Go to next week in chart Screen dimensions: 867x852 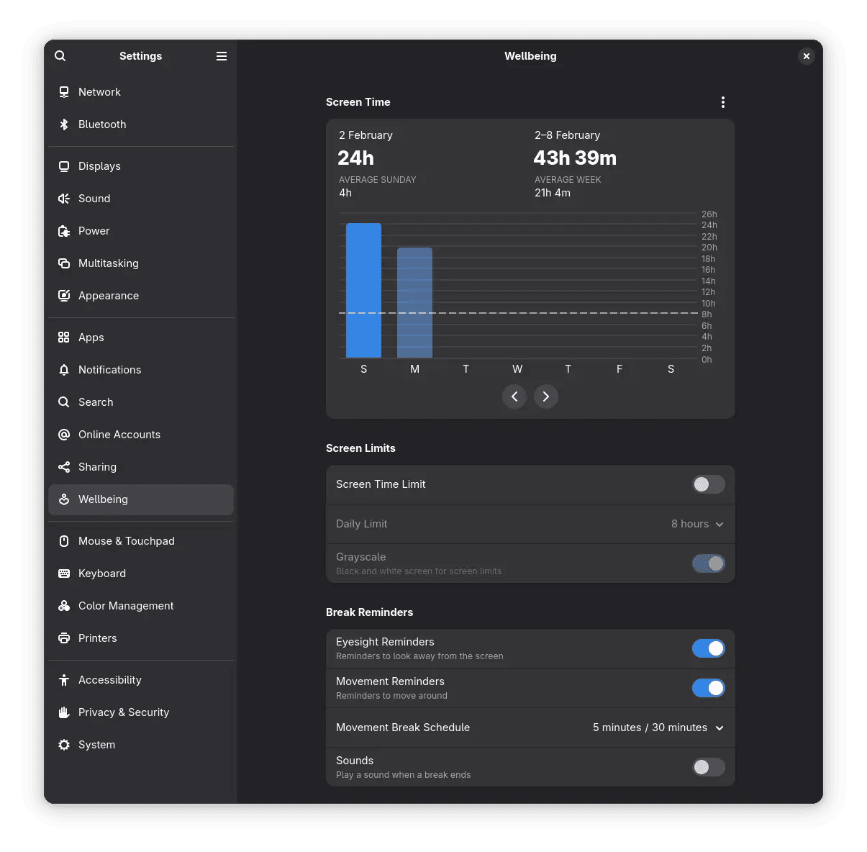point(546,396)
